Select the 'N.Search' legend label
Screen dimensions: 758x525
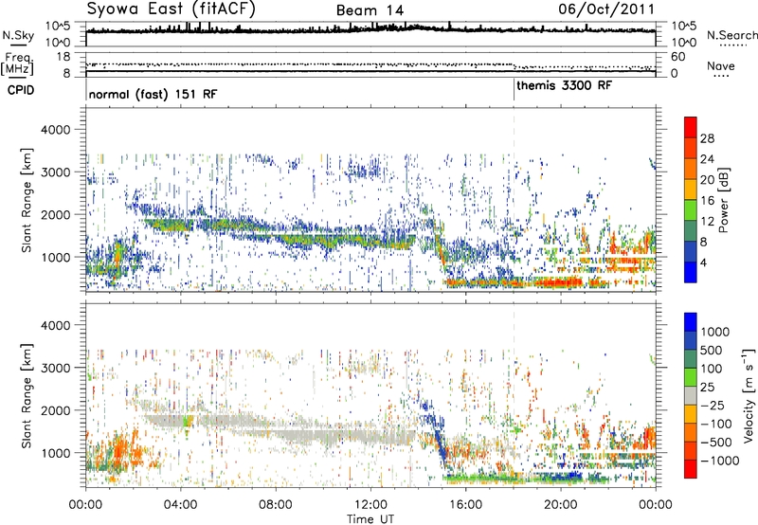(x=732, y=35)
